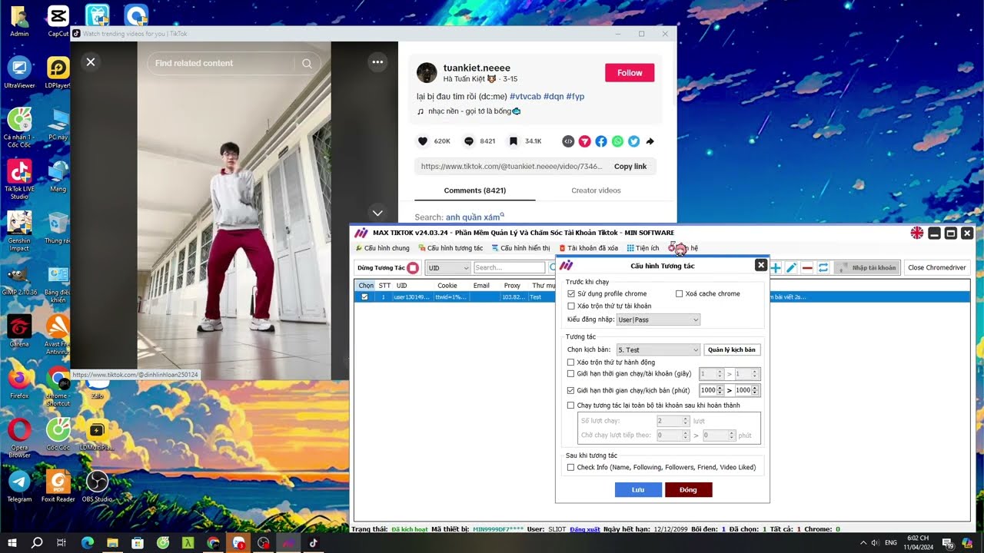Enable Xoá cache chrome checkbox
The image size is (984, 553).
[x=679, y=293]
